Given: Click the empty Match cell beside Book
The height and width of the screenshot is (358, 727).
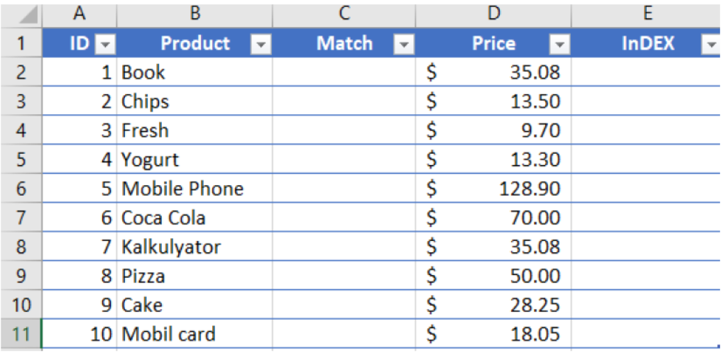Looking at the screenshot, I should [344, 72].
